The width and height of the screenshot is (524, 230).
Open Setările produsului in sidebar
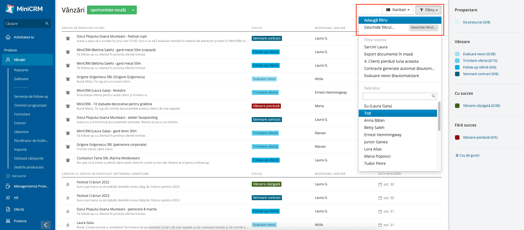click(x=29, y=167)
